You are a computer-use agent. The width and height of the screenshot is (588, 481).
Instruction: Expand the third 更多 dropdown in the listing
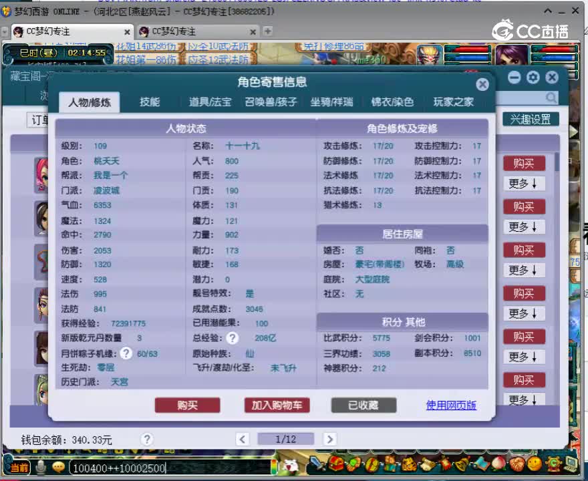coord(524,270)
